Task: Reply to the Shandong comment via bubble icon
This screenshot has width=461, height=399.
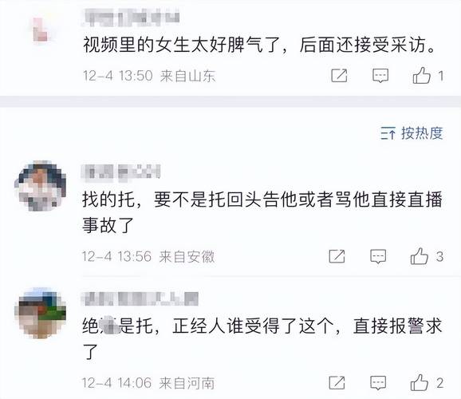Action: click(380, 76)
